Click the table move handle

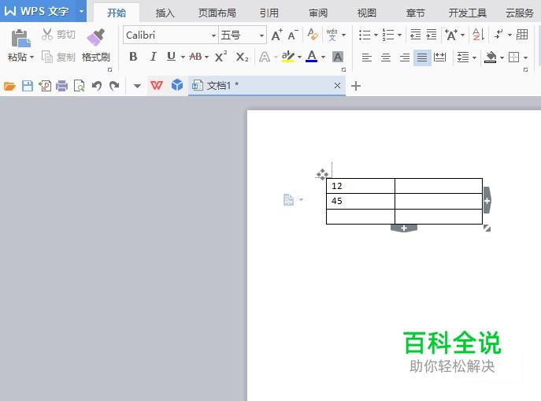pos(322,174)
